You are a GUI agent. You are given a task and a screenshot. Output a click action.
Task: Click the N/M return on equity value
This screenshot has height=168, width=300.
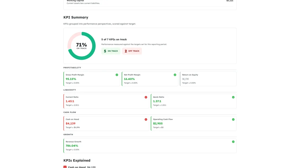click(x=185, y=79)
